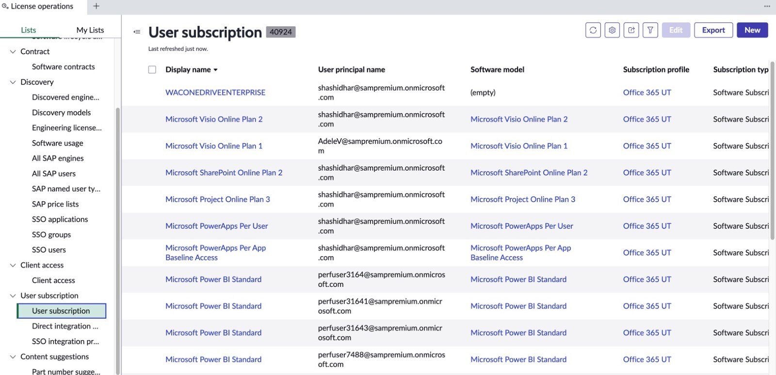Open Power BI Standard link for perfuser31641
The height and width of the screenshot is (375, 776).
click(213, 306)
